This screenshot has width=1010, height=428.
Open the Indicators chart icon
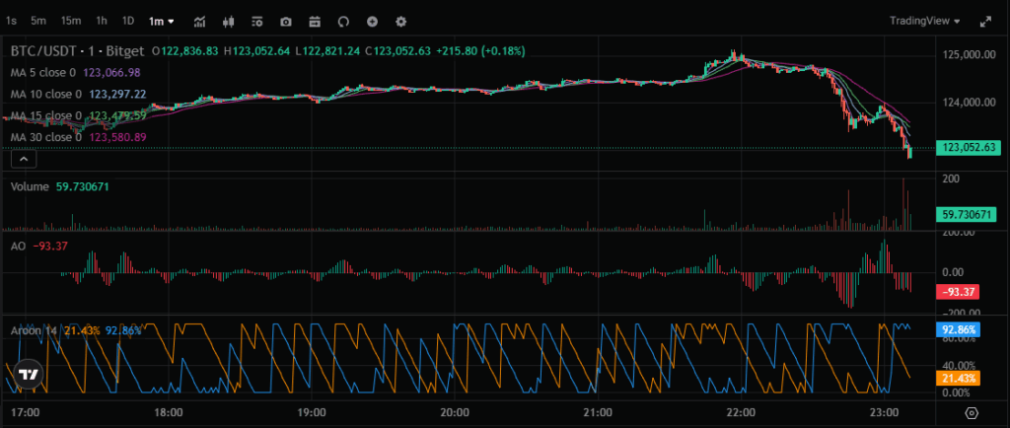[200, 21]
